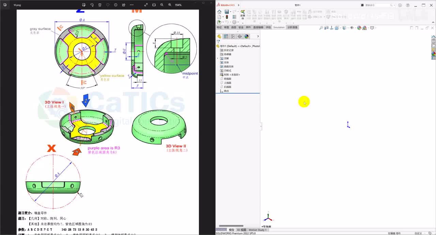Click the 10.png file name
Screen dimensions: 436x235
coord(17,5)
